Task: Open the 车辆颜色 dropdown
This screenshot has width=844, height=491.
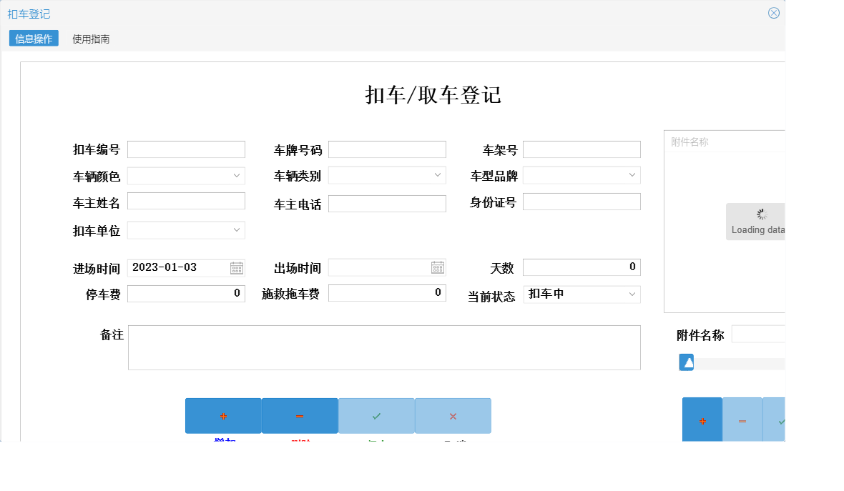Action: [237, 175]
